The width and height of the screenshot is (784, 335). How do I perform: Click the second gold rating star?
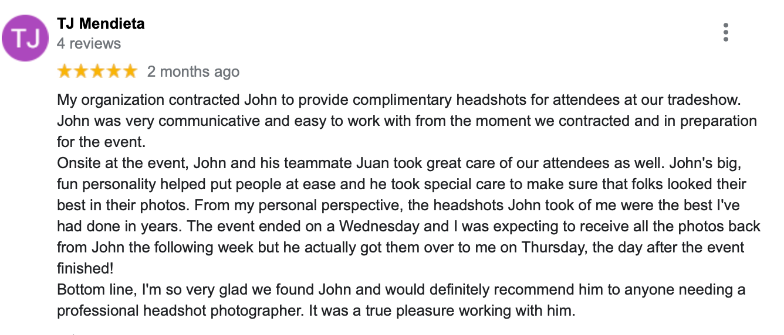click(81, 71)
